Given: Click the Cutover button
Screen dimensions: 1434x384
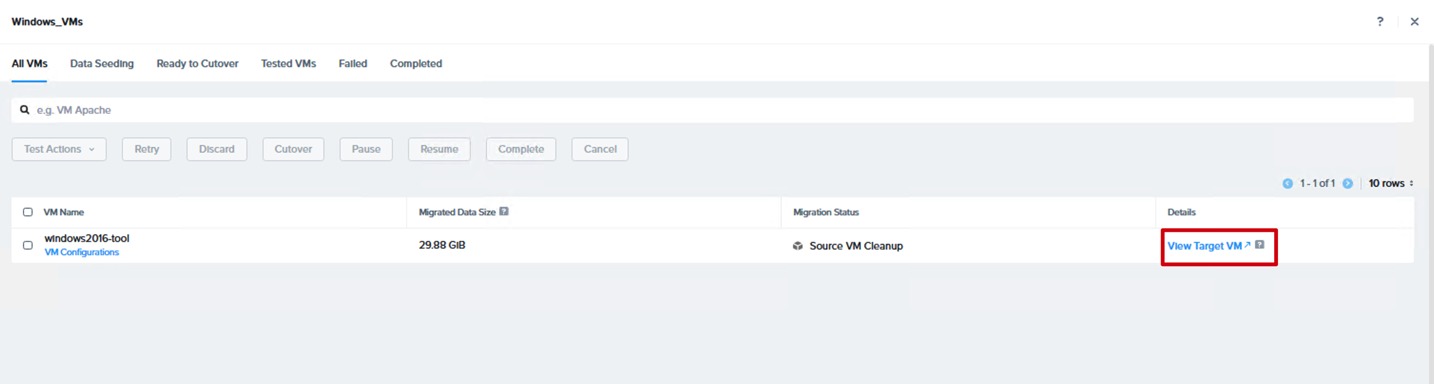Looking at the screenshot, I should [293, 149].
